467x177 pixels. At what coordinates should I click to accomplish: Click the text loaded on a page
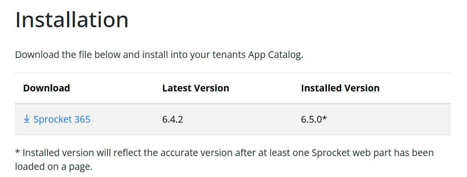pyautogui.click(x=54, y=167)
